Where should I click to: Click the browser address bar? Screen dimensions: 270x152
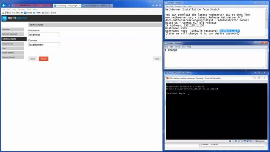pos(32,5)
